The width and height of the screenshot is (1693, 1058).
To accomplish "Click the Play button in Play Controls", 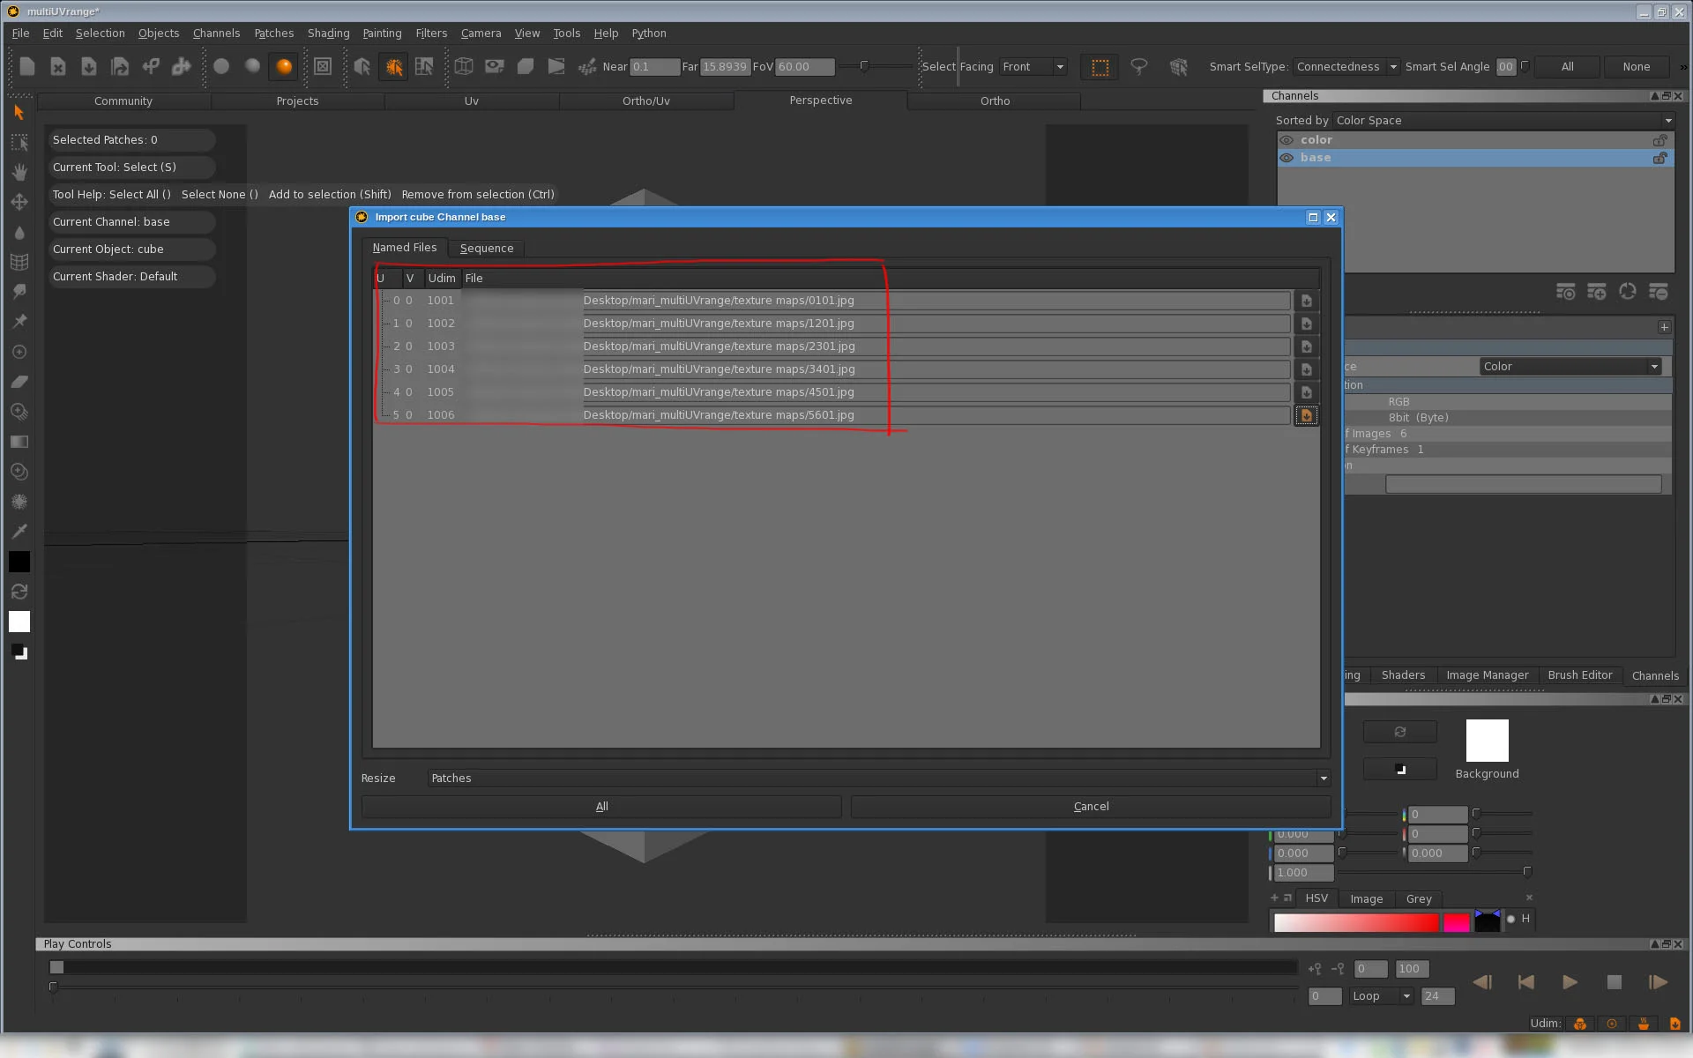I will click(x=1570, y=982).
